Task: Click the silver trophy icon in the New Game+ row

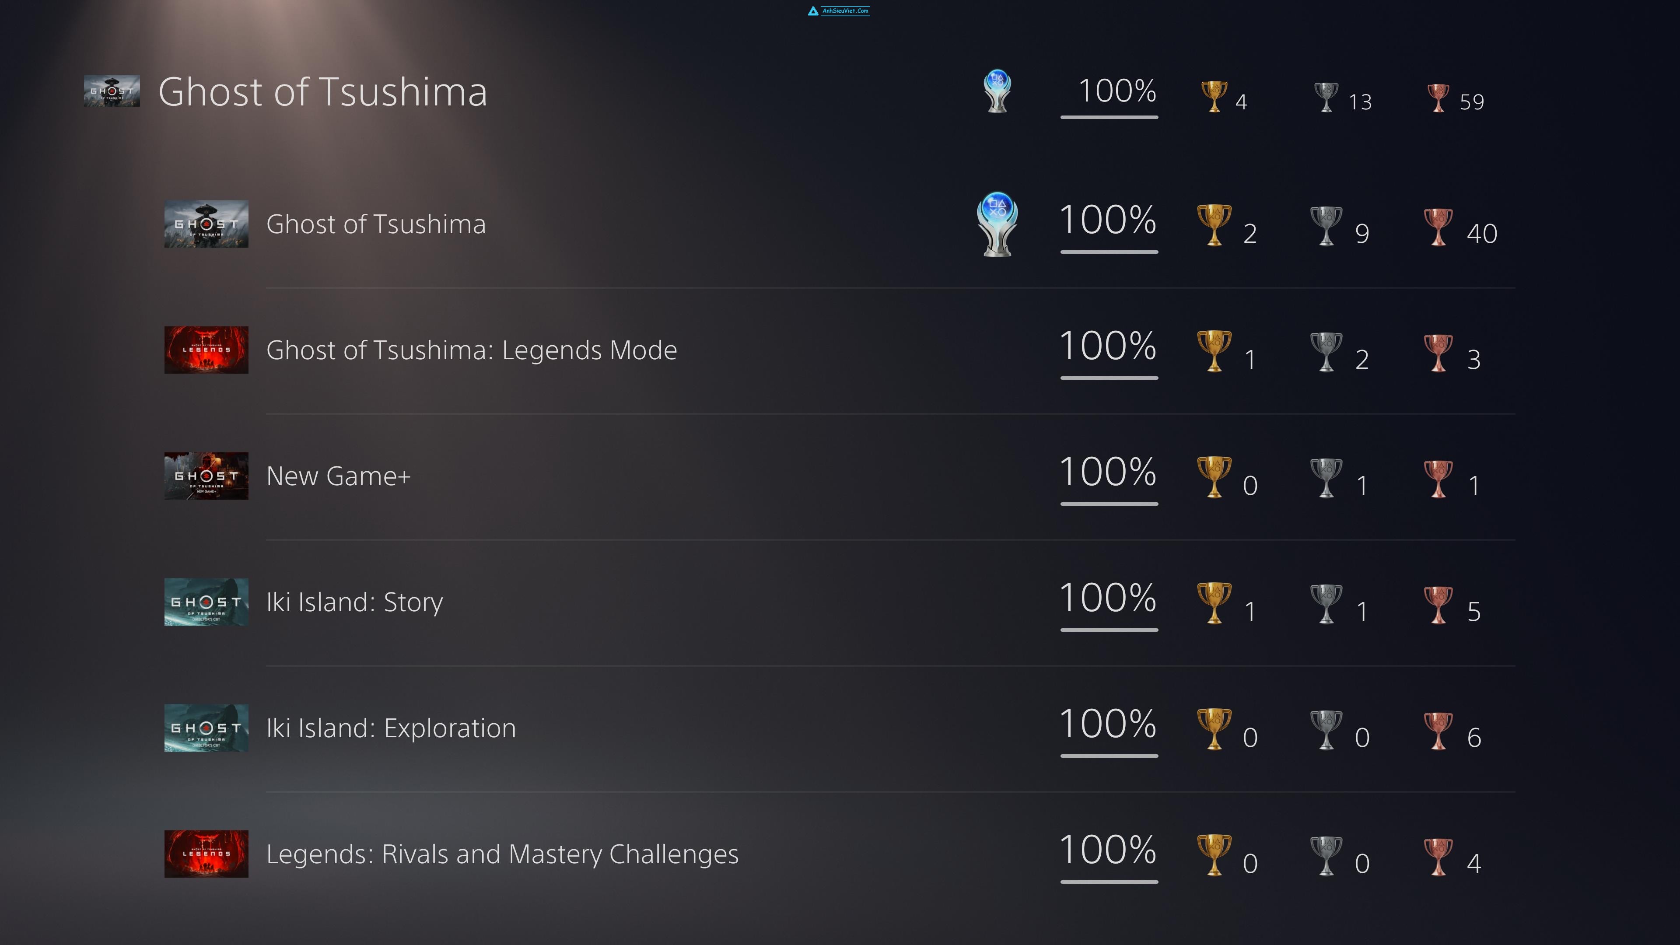Action: click(x=1326, y=477)
